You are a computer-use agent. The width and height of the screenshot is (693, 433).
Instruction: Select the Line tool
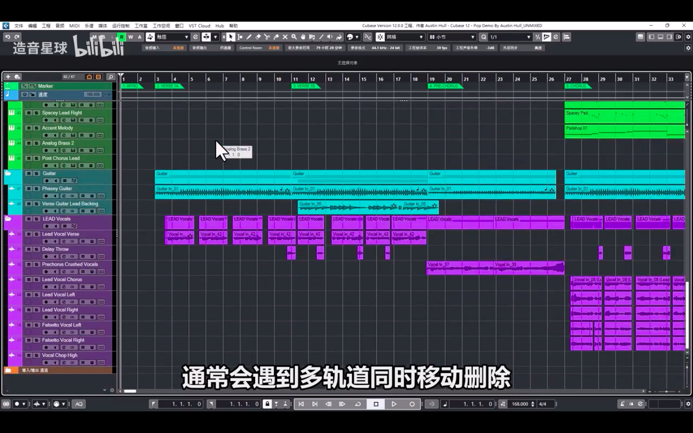[321, 37]
